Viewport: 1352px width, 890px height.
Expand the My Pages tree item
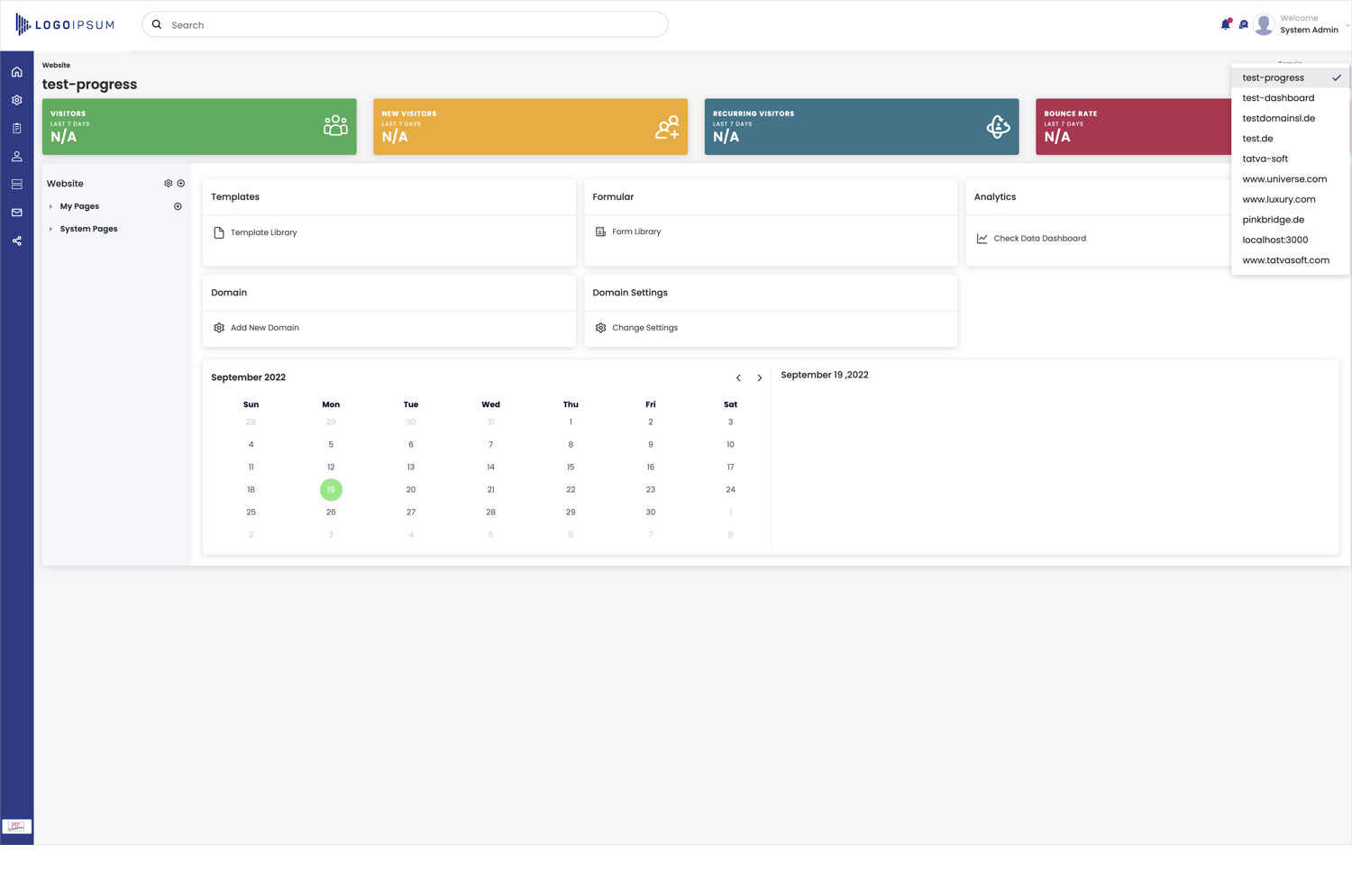(50, 207)
